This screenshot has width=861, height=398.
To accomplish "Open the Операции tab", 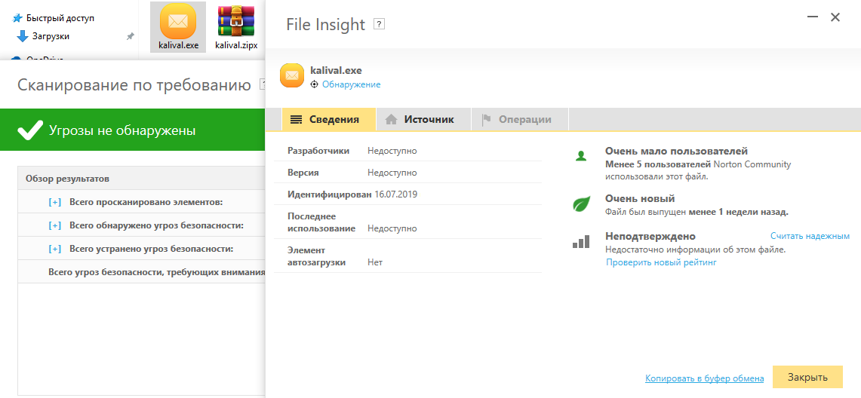I will pyautogui.click(x=519, y=120).
